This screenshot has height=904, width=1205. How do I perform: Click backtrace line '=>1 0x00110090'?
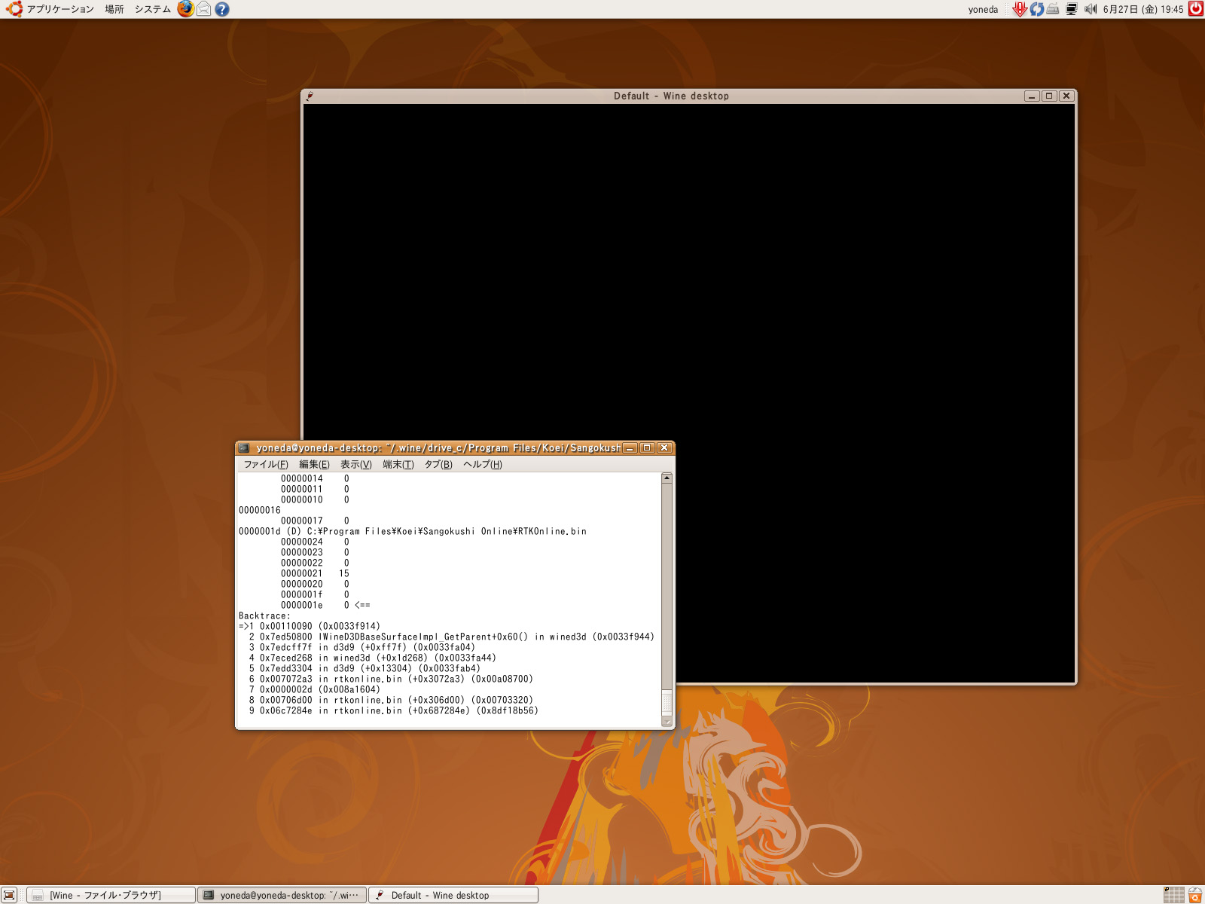point(310,626)
